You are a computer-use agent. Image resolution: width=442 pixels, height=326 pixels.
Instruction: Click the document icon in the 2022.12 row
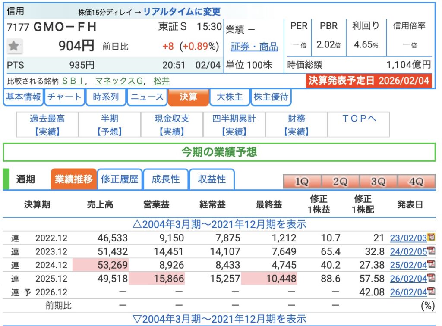click(430, 238)
